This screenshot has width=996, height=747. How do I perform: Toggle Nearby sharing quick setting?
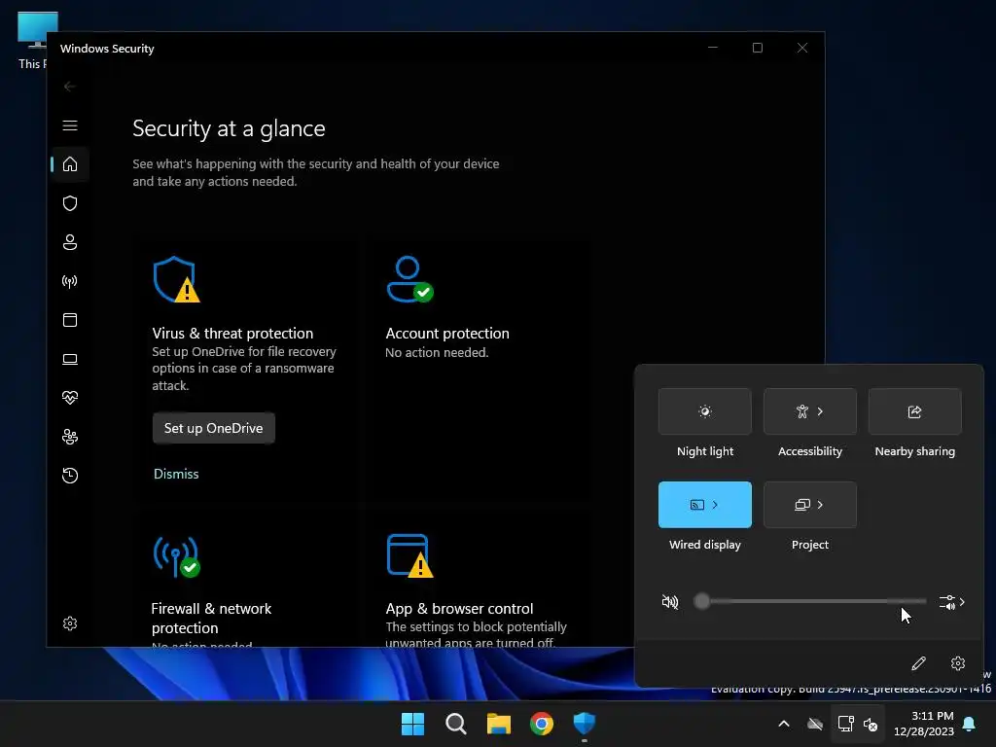914,411
